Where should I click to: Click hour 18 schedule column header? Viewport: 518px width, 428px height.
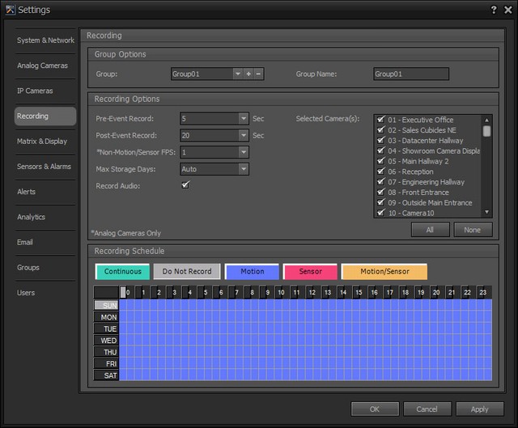(405, 292)
